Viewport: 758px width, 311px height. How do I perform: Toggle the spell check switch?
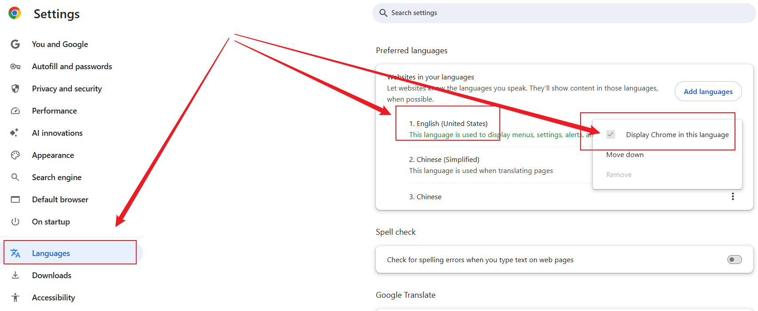click(x=734, y=260)
